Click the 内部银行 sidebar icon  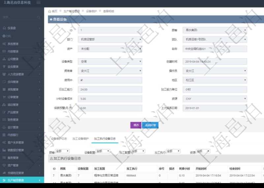[x=4, y=135]
